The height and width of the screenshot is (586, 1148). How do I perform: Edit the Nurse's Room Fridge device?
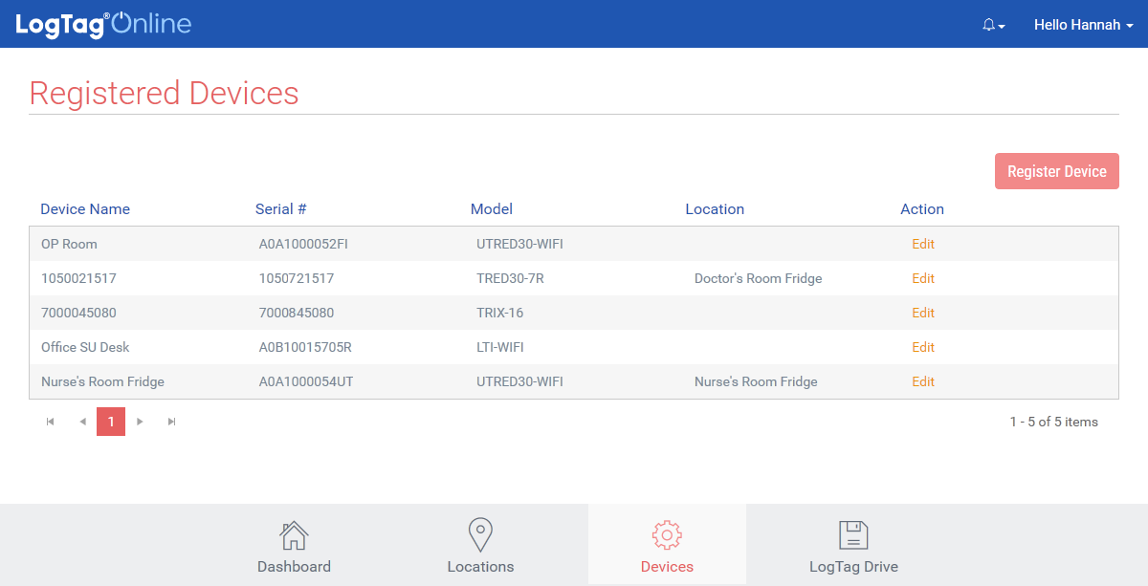pos(922,381)
